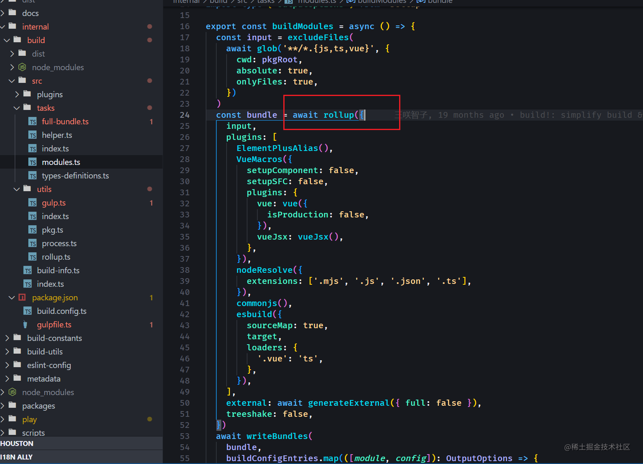
Task: Collapse the src folder
Action: (12, 81)
